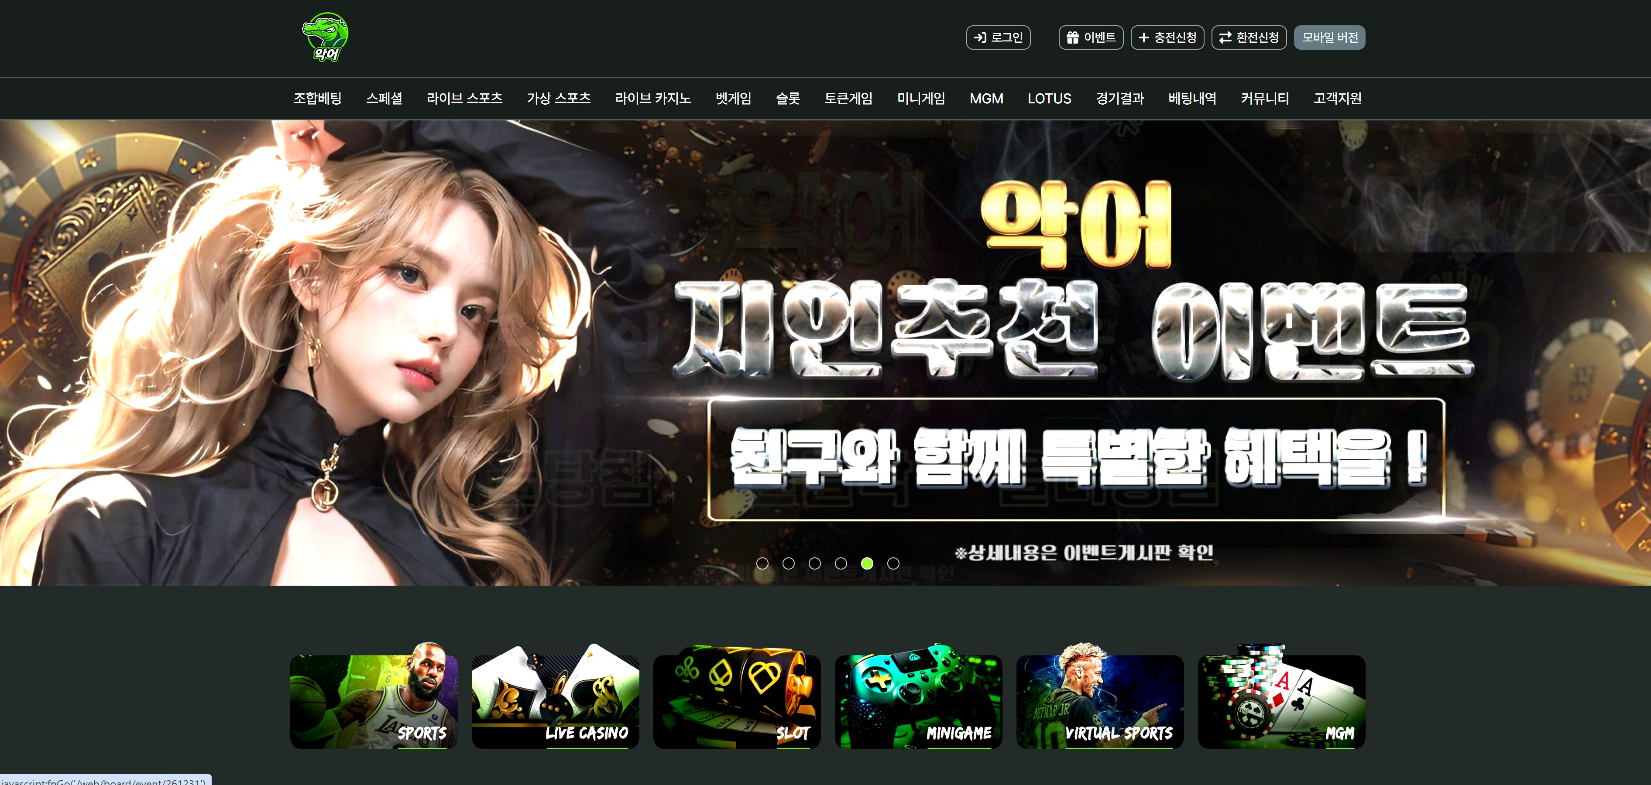Click the 로그인 login button
The height and width of the screenshot is (785, 1651).
click(x=998, y=38)
